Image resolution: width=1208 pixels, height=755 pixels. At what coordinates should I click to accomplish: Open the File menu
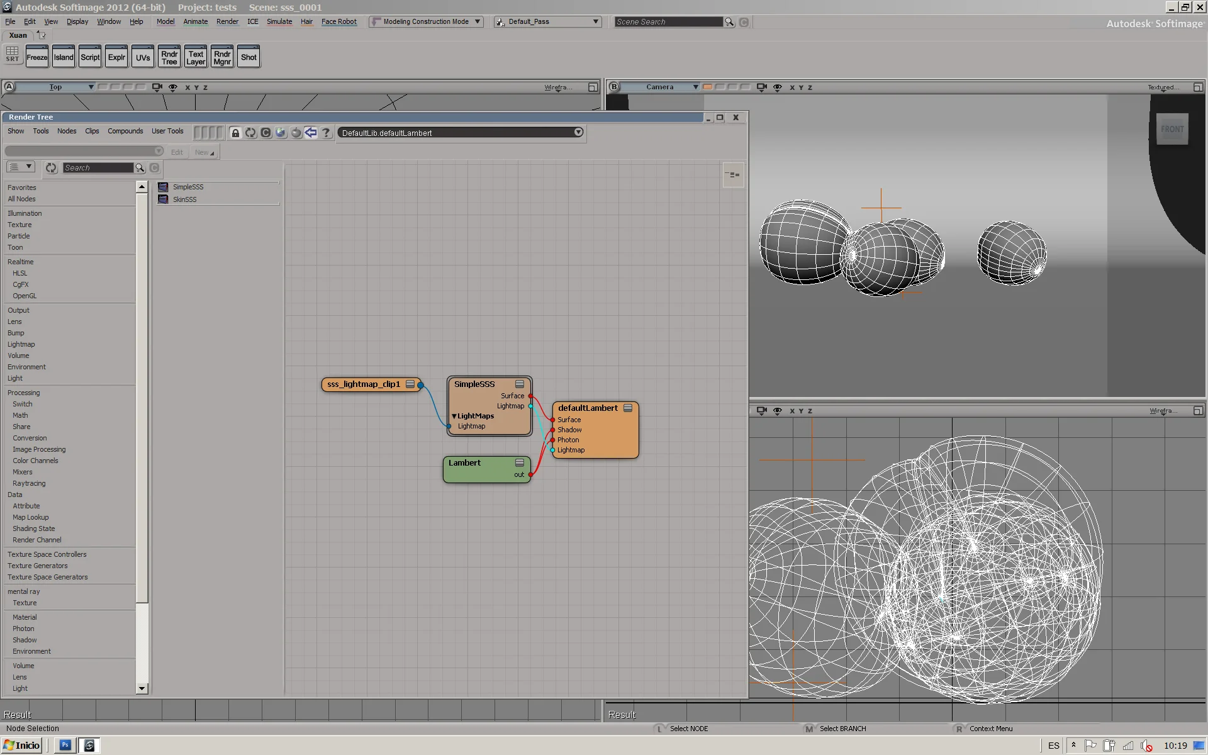(10, 21)
